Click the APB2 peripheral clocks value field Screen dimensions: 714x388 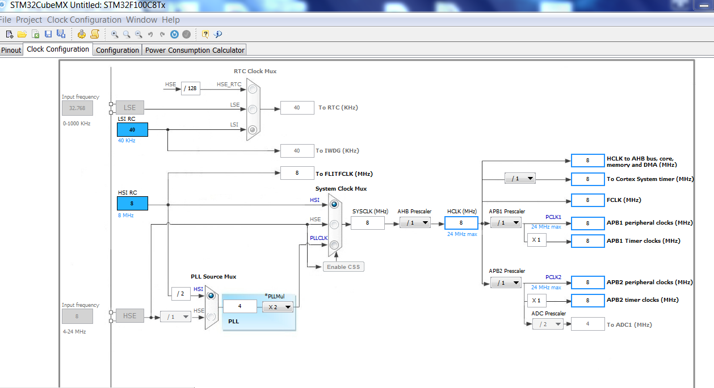click(x=588, y=282)
